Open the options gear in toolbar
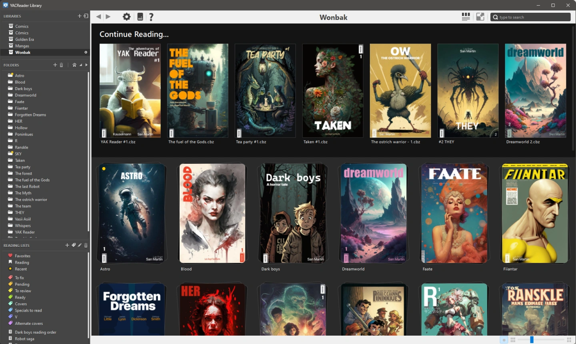 (126, 17)
